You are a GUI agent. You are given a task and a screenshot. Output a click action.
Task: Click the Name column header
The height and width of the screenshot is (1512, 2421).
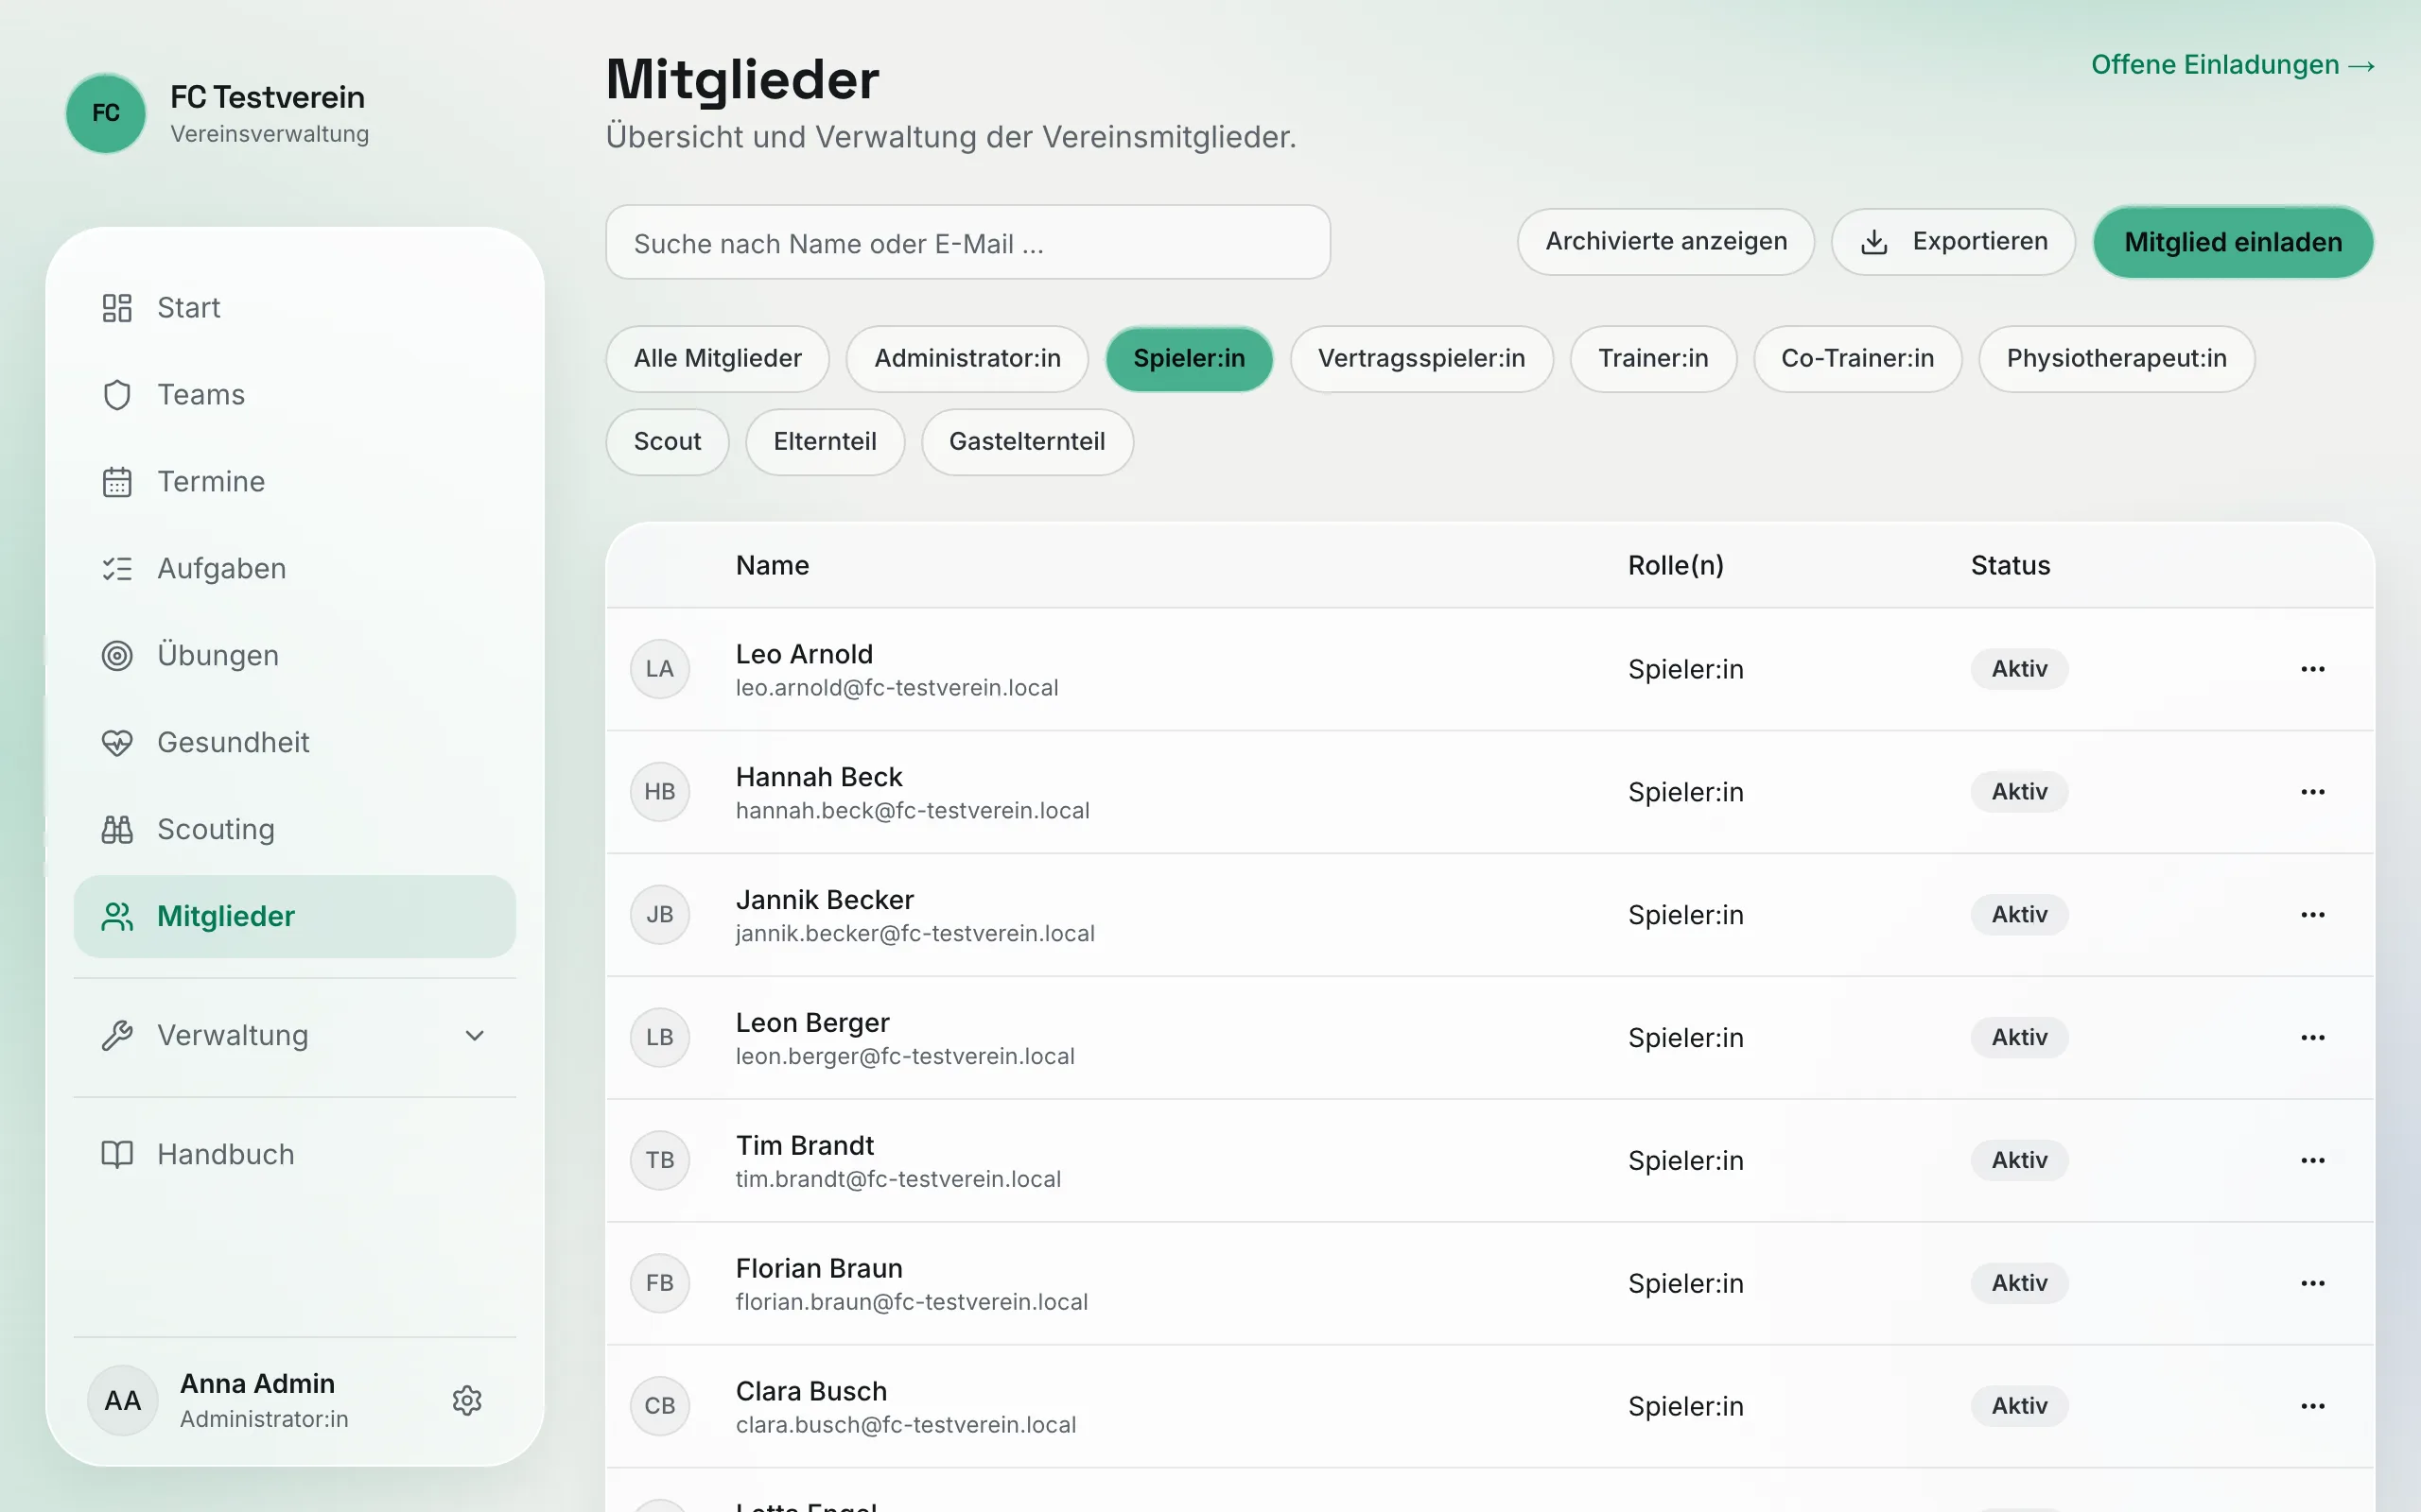(773, 566)
